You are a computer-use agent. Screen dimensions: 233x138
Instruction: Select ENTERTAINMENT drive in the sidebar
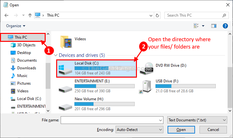(x=31, y=106)
